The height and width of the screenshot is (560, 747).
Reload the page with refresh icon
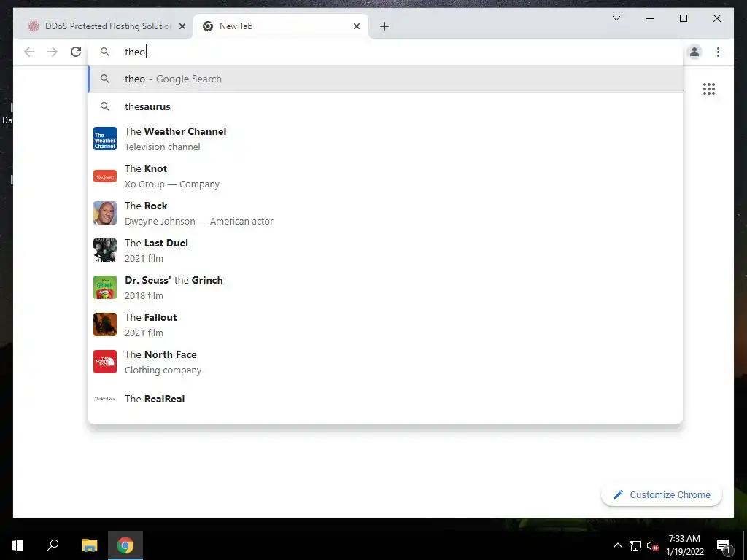pos(76,52)
